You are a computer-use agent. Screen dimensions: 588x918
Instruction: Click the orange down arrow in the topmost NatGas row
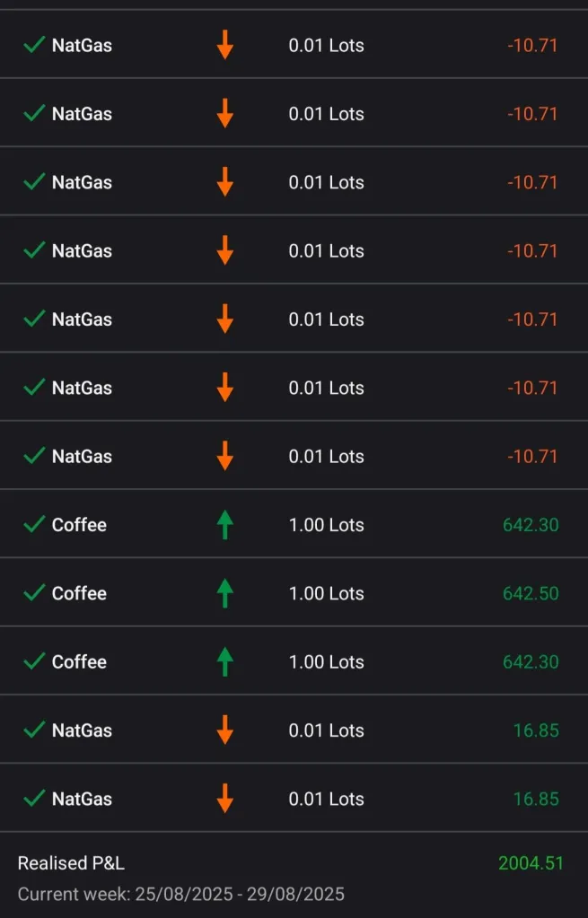(x=224, y=45)
